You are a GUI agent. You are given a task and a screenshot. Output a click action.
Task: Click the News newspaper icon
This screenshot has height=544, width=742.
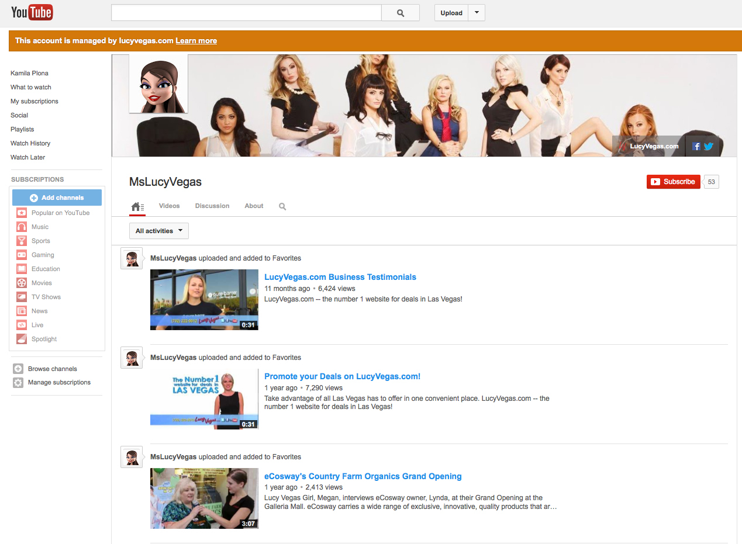(22, 311)
